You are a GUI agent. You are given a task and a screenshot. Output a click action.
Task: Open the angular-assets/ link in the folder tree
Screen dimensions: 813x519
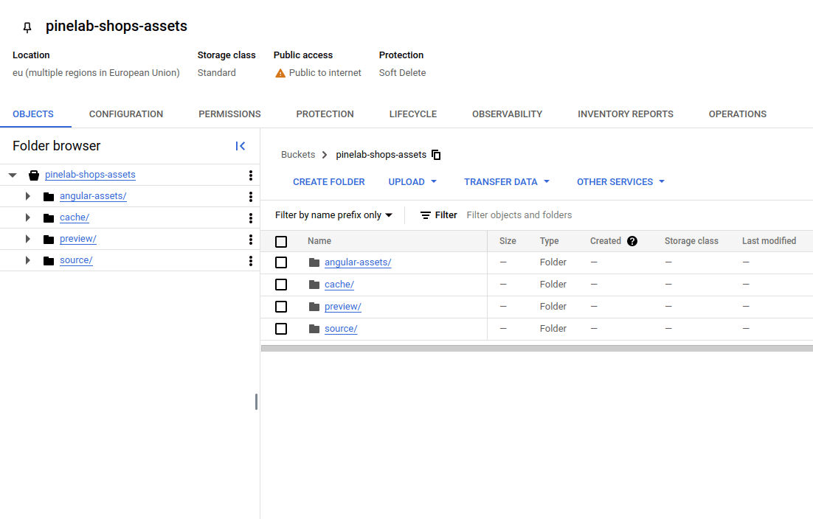93,196
